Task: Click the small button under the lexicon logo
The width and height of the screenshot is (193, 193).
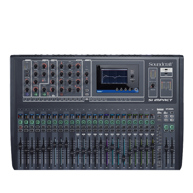Action: [x=159, y=116]
